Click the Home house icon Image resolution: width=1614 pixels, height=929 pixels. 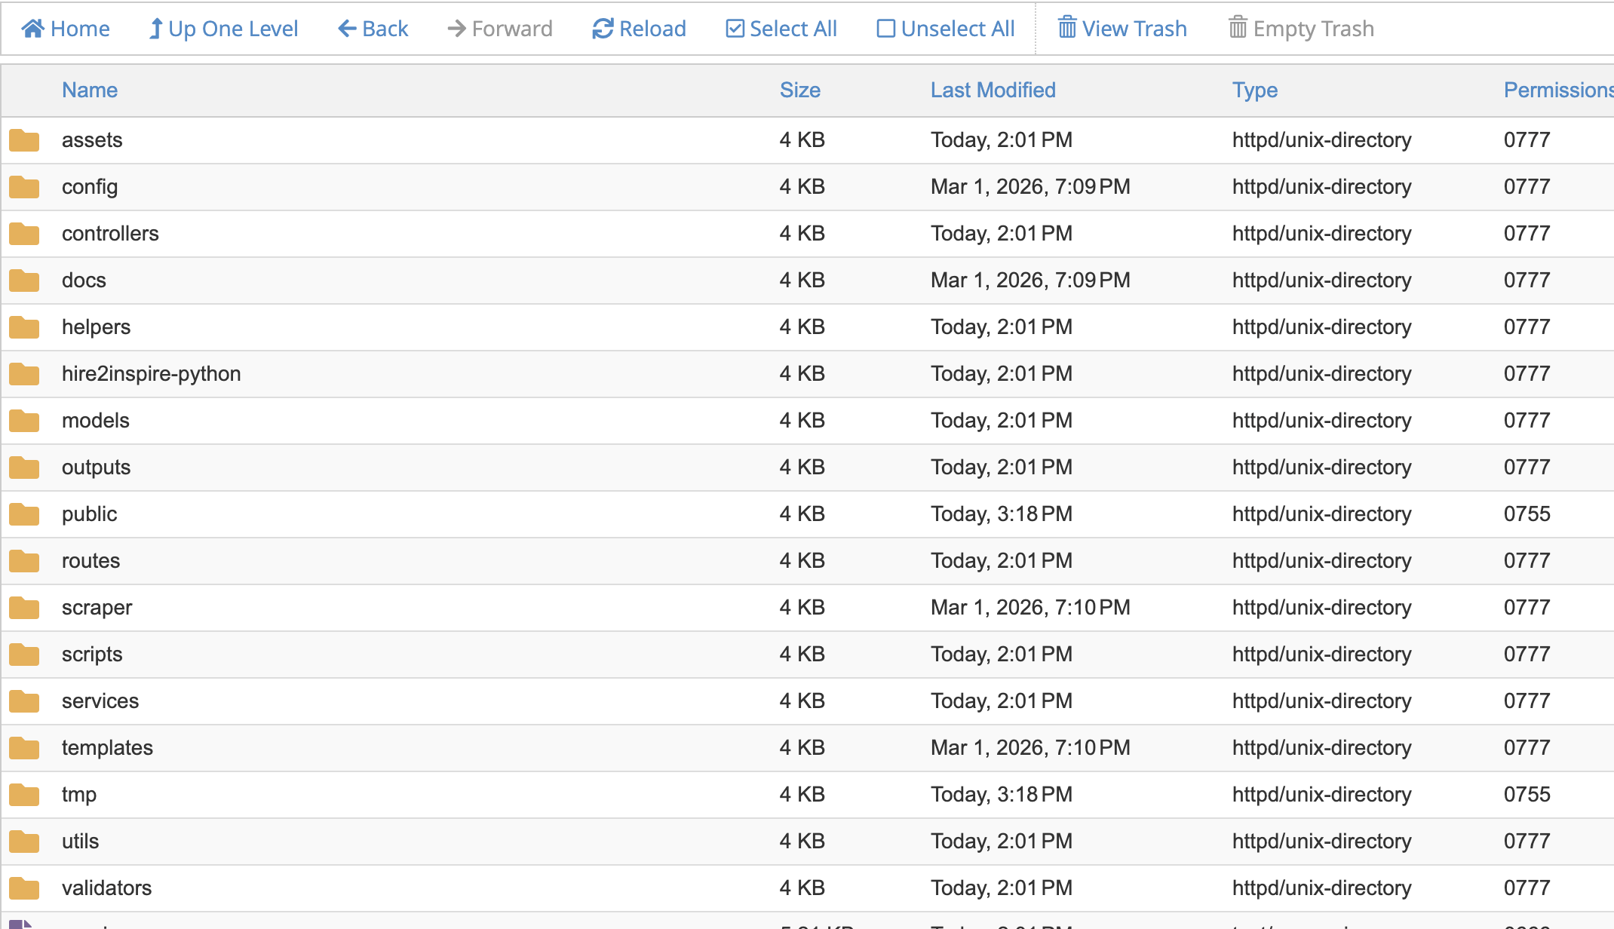(32, 29)
